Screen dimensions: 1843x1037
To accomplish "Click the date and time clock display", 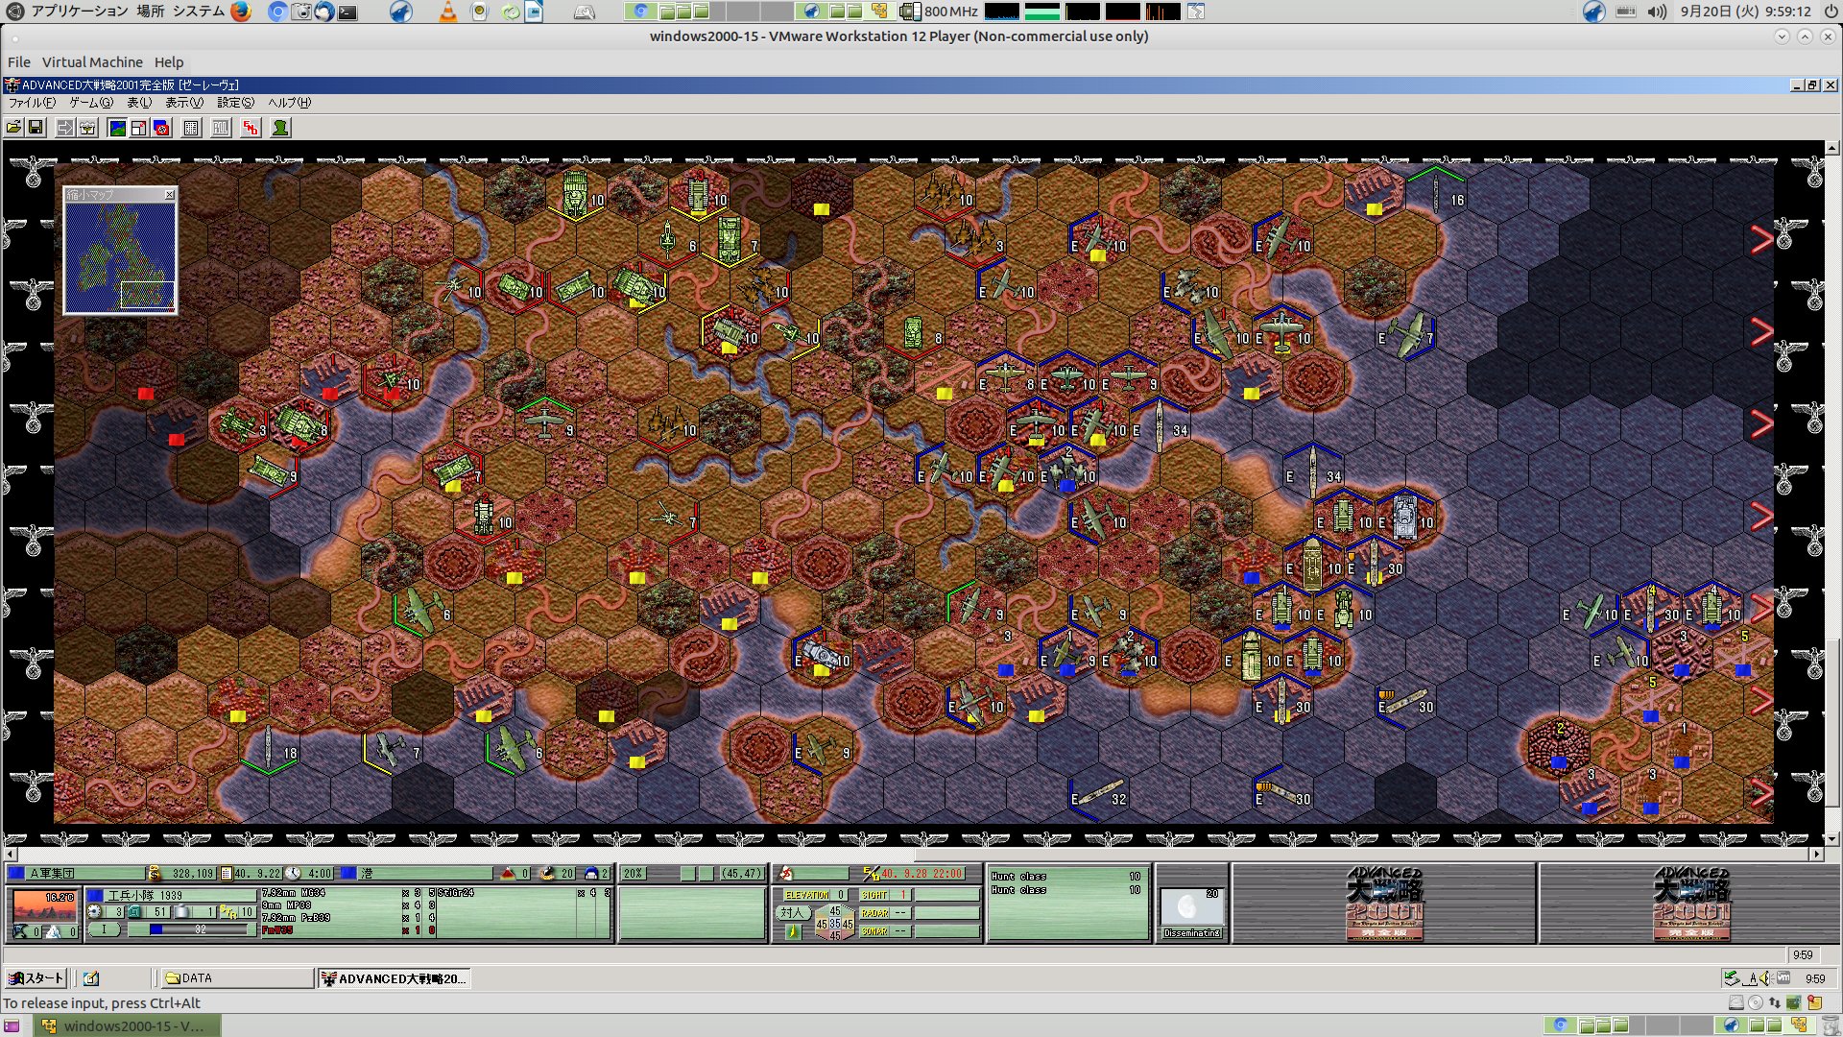I will (1746, 12).
